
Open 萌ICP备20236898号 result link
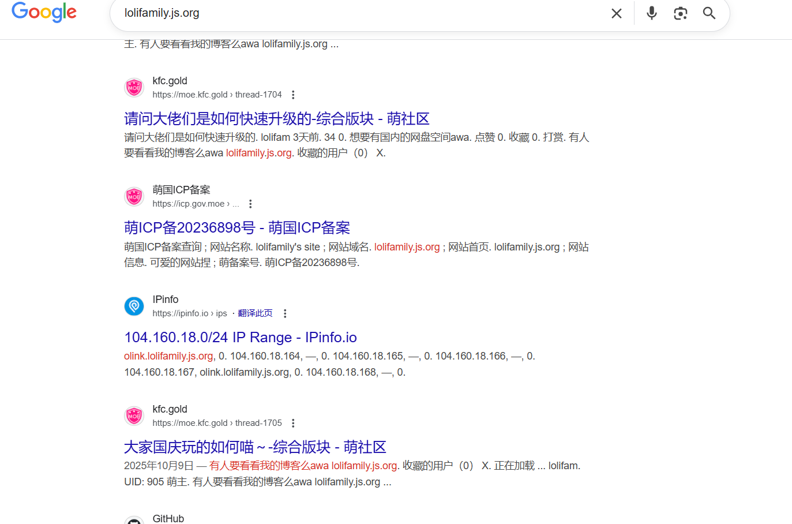(x=237, y=228)
